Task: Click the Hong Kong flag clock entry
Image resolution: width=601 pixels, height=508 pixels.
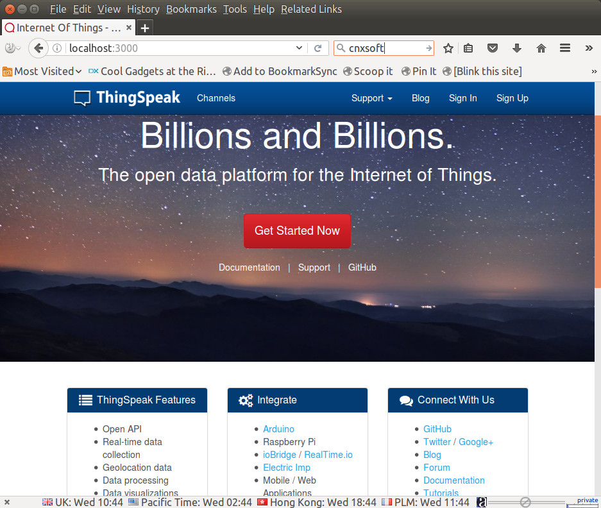Action: click(x=317, y=502)
